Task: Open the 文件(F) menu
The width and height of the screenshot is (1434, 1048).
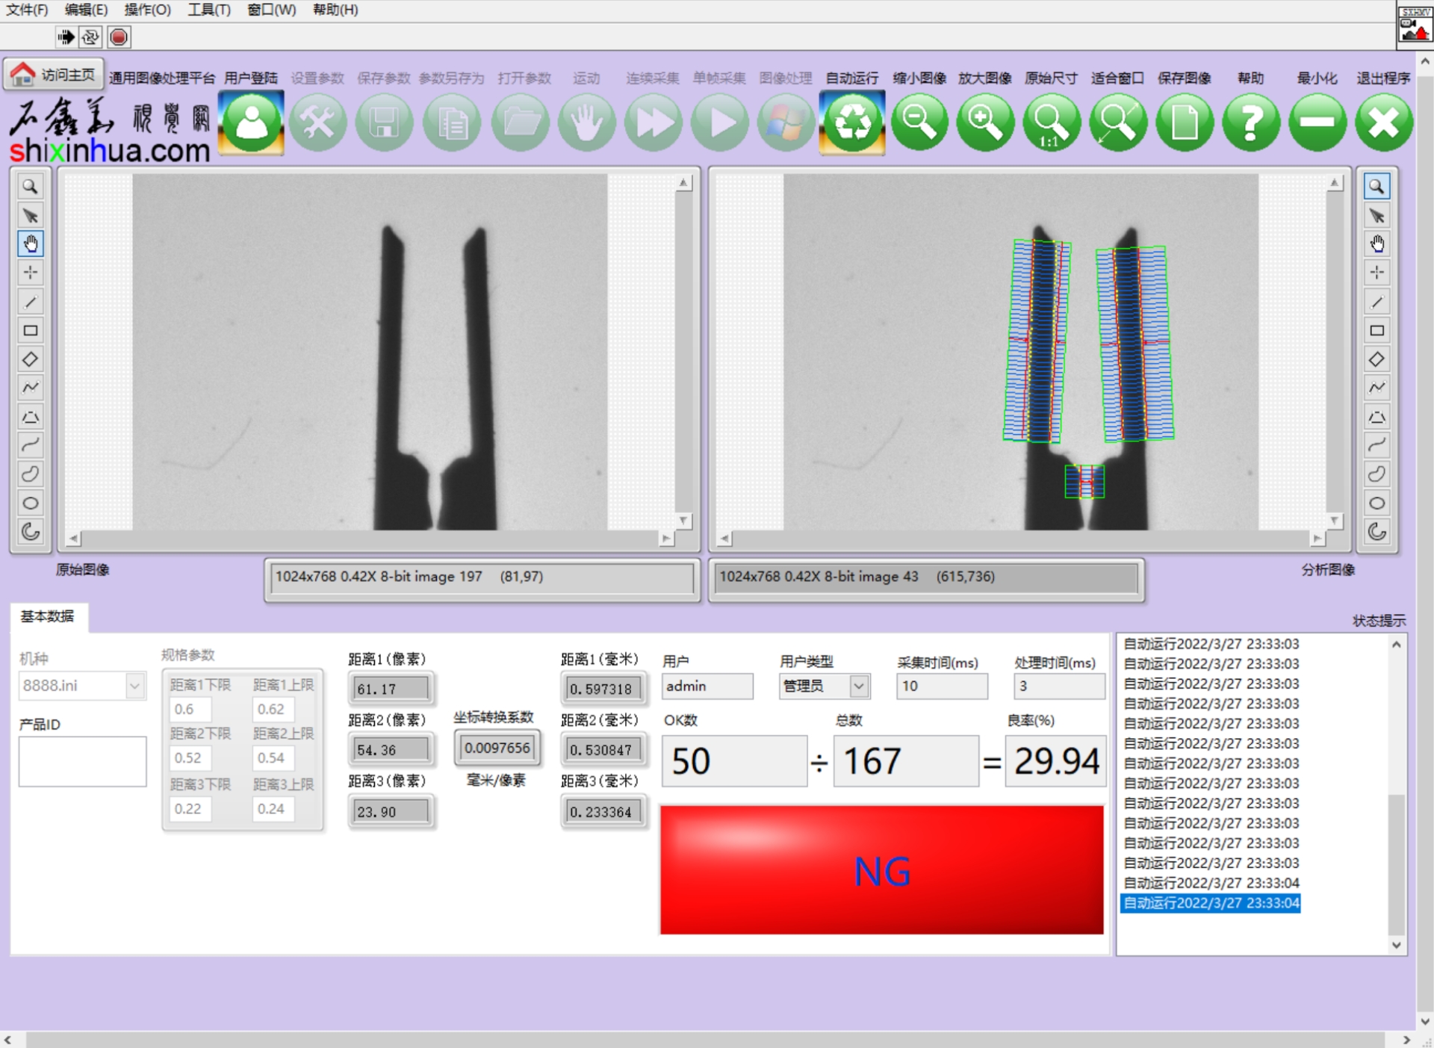Action: click(27, 10)
